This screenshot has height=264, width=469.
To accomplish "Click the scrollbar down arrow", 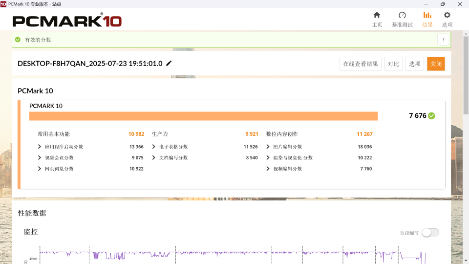I will (x=466, y=261).
